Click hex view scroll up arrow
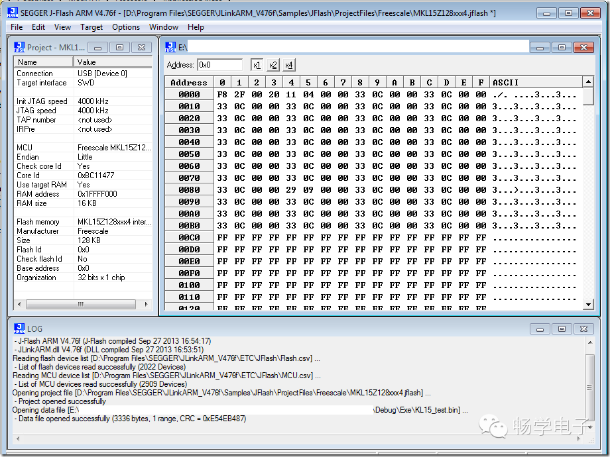Viewport: 610px width, 457px height. 588,81
